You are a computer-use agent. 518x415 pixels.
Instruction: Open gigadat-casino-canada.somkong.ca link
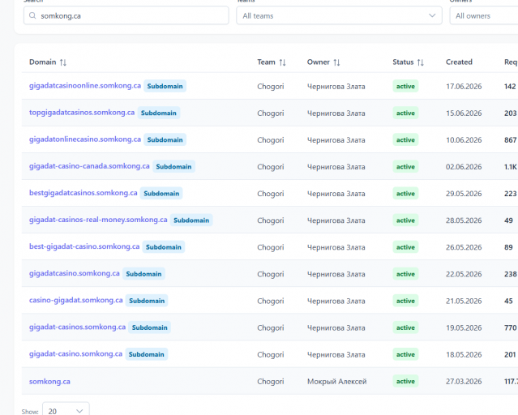tap(89, 166)
